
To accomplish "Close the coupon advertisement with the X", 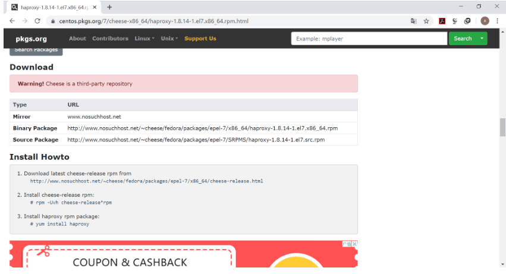I will 354,244.
